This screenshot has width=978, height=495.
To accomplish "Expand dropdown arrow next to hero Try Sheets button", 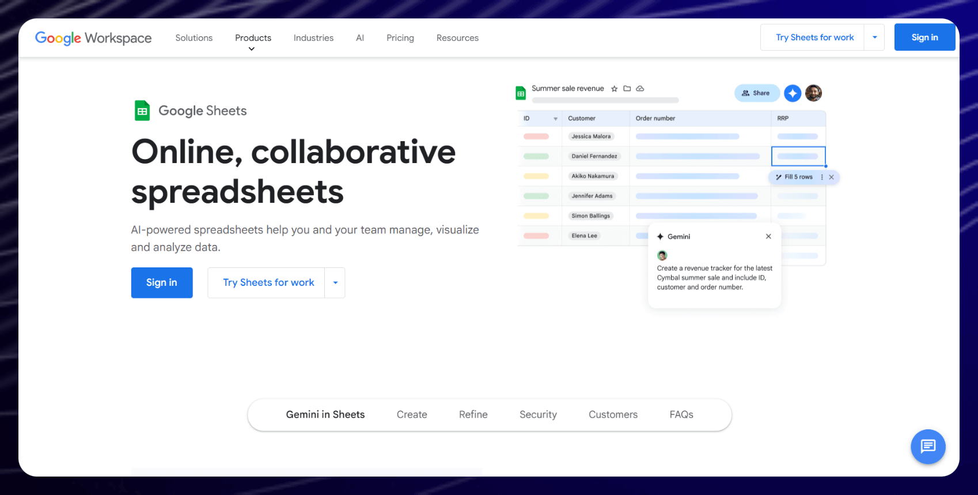I will (335, 282).
